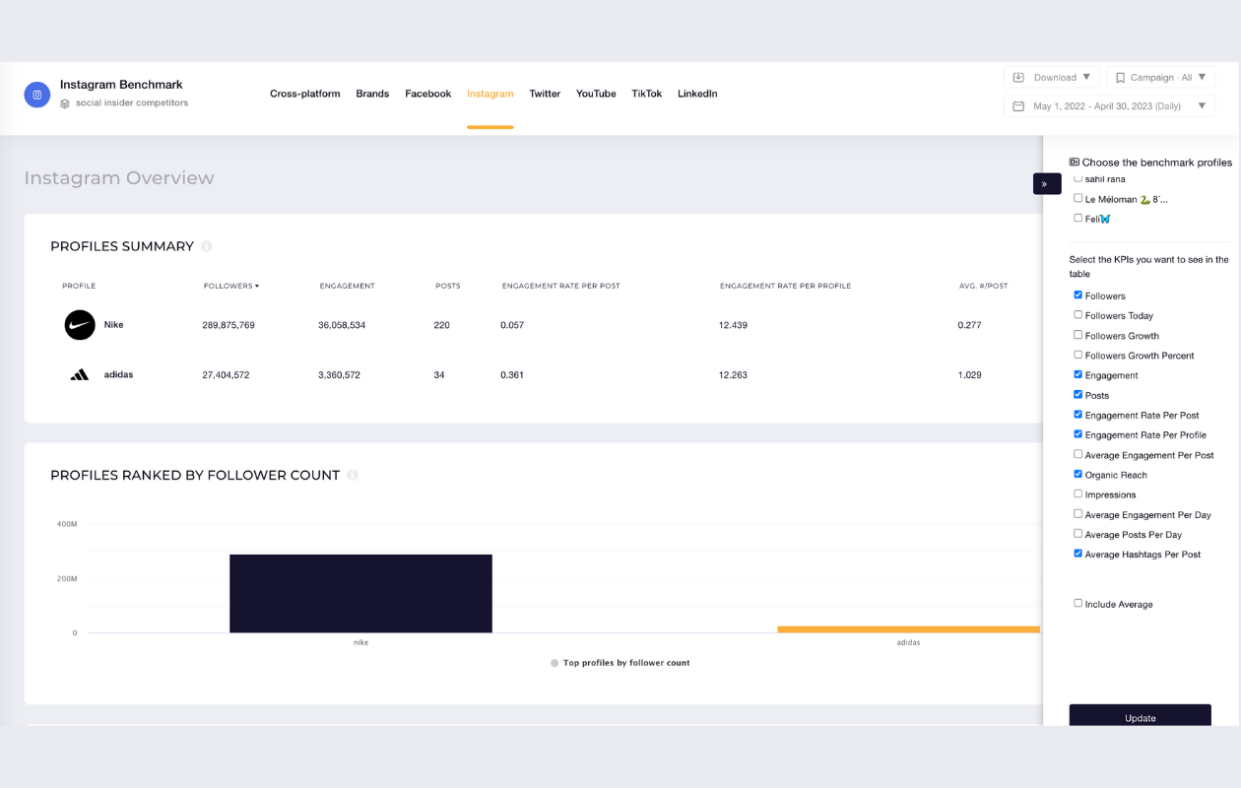
Task: Click the adidas logo in profiles table
Action: pos(80,374)
